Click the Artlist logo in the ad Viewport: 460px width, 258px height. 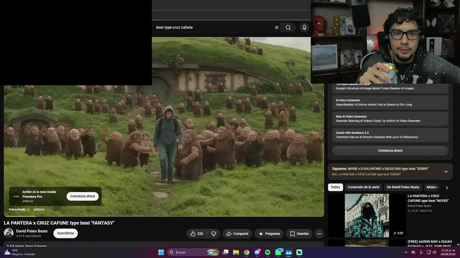[x=16, y=196]
